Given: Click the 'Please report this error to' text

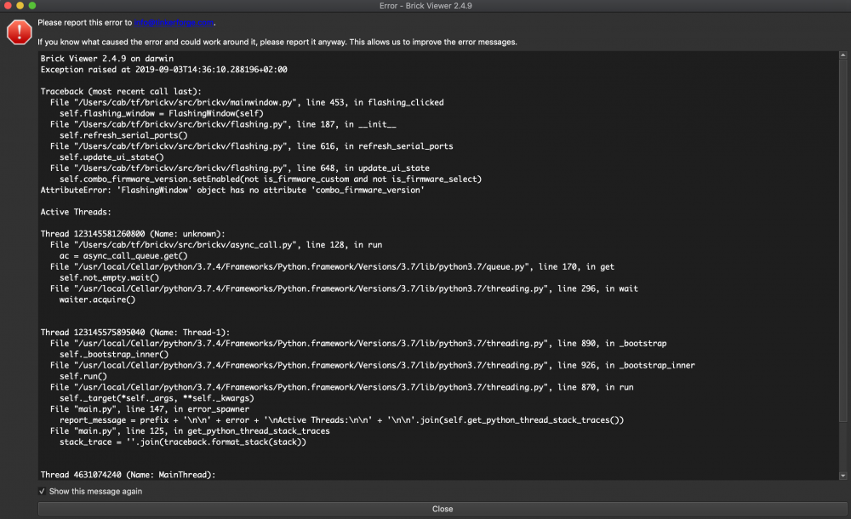Looking at the screenshot, I should coord(85,23).
